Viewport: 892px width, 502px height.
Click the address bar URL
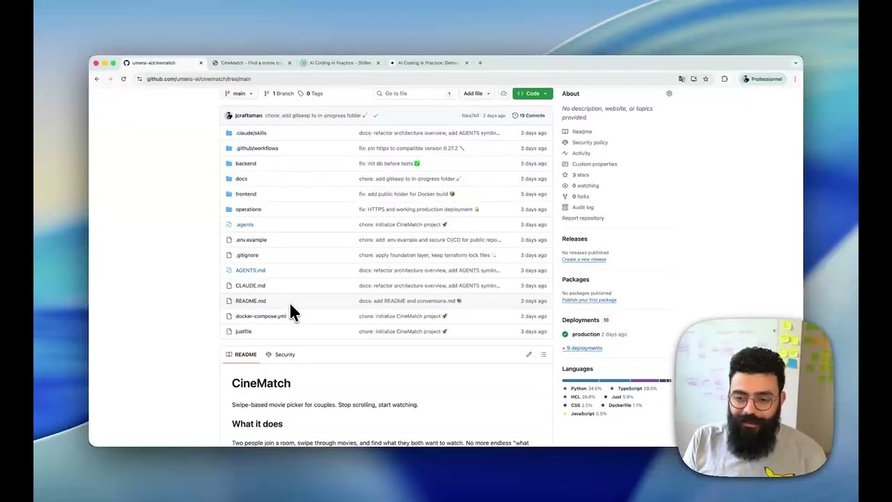[x=199, y=79]
